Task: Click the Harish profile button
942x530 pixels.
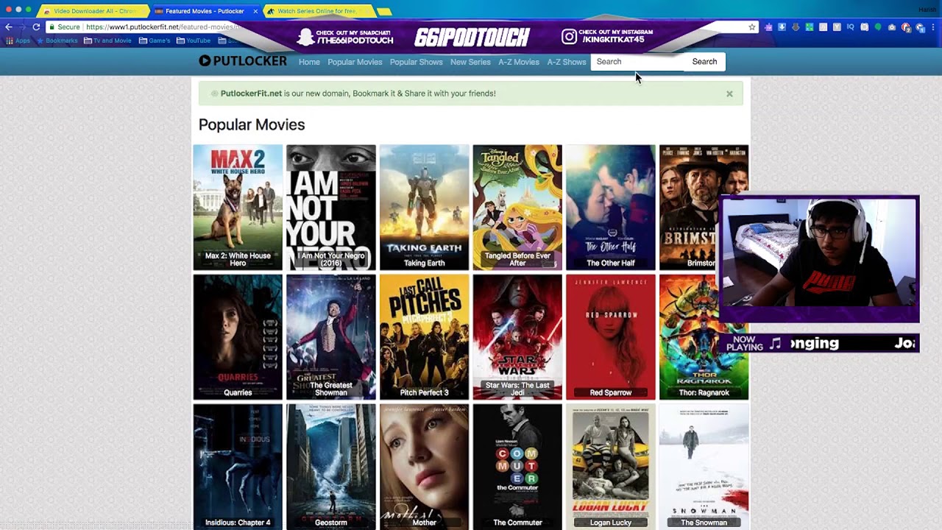Action: (x=927, y=10)
